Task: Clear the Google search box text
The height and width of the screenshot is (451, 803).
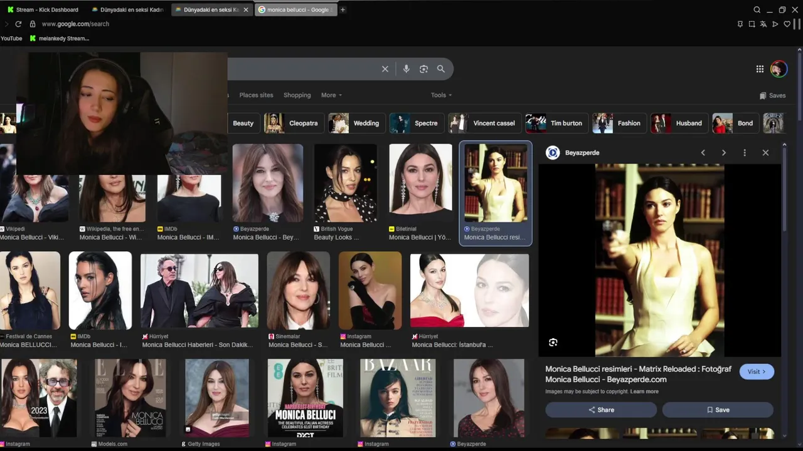Action: click(x=385, y=69)
